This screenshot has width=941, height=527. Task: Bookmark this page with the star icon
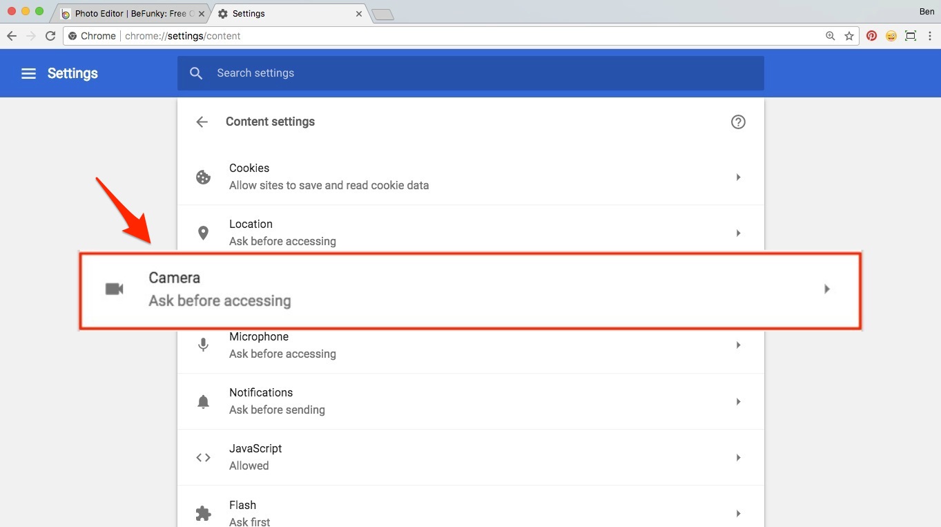(849, 36)
